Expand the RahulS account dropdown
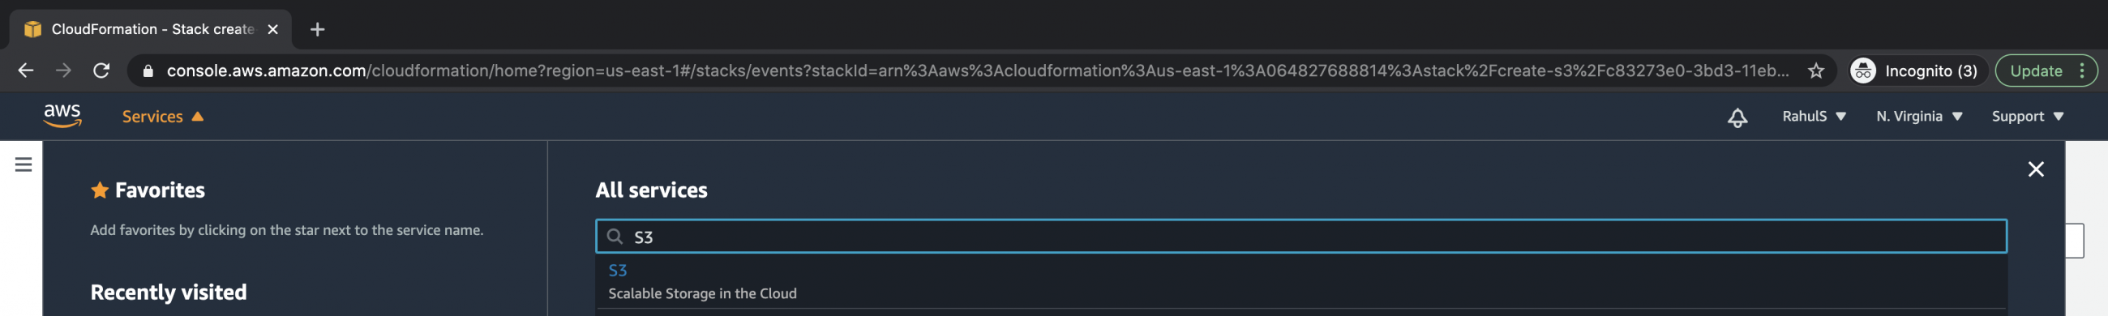The width and height of the screenshot is (2108, 316). point(1814,117)
